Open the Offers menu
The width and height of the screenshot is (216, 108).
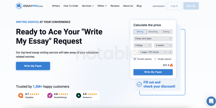102,6
